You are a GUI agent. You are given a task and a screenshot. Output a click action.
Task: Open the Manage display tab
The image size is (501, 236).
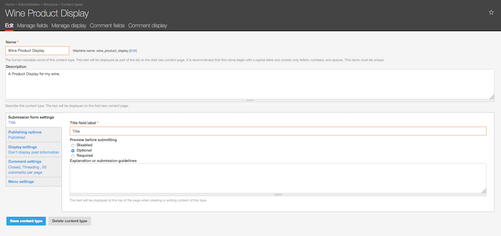(x=69, y=26)
